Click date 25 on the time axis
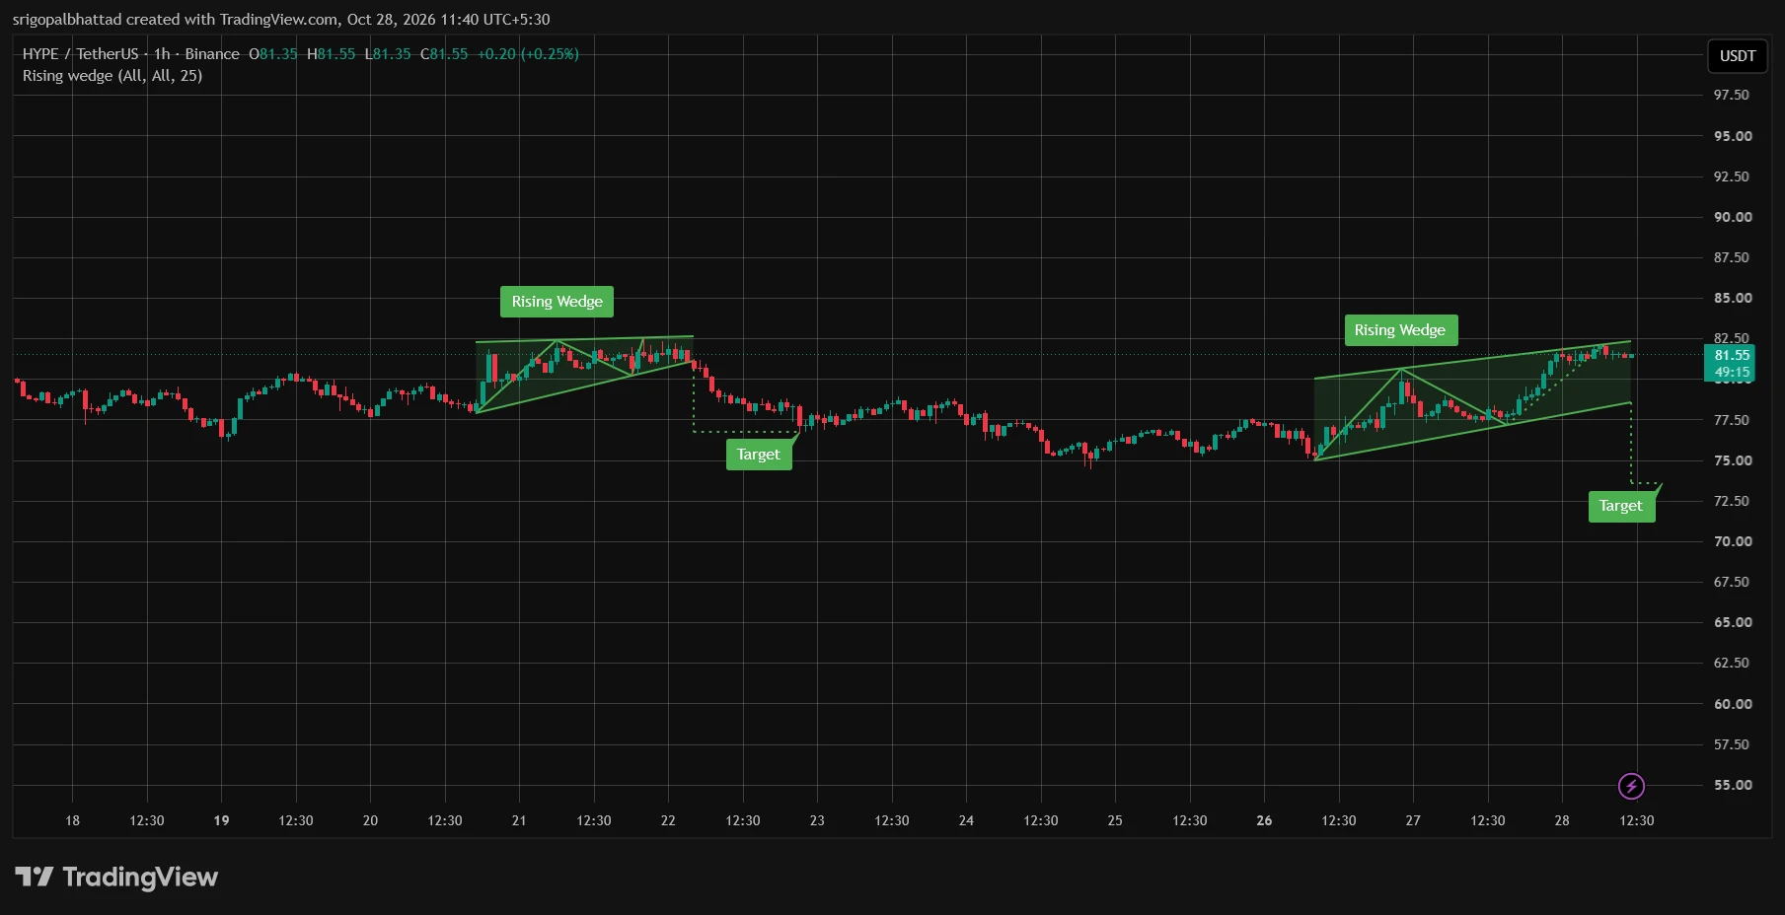Viewport: 1785px width, 915px height. tap(1115, 820)
